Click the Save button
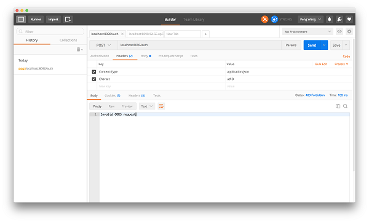 (336, 45)
